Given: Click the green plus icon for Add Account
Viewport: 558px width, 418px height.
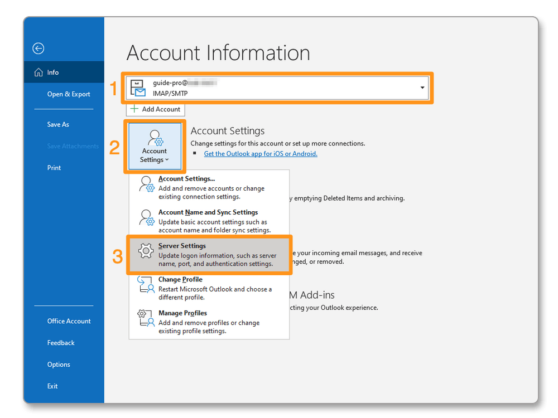Looking at the screenshot, I should pyautogui.click(x=134, y=109).
